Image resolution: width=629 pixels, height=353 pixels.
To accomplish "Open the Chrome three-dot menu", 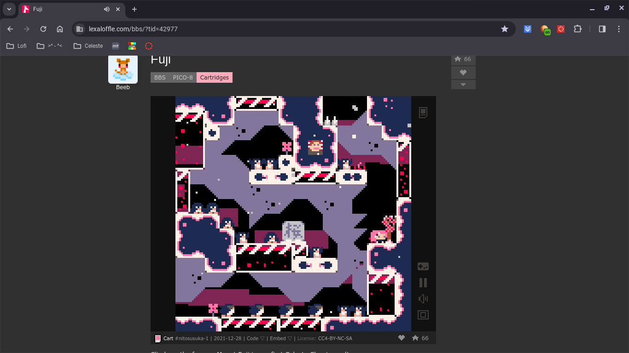I will pos(619,29).
